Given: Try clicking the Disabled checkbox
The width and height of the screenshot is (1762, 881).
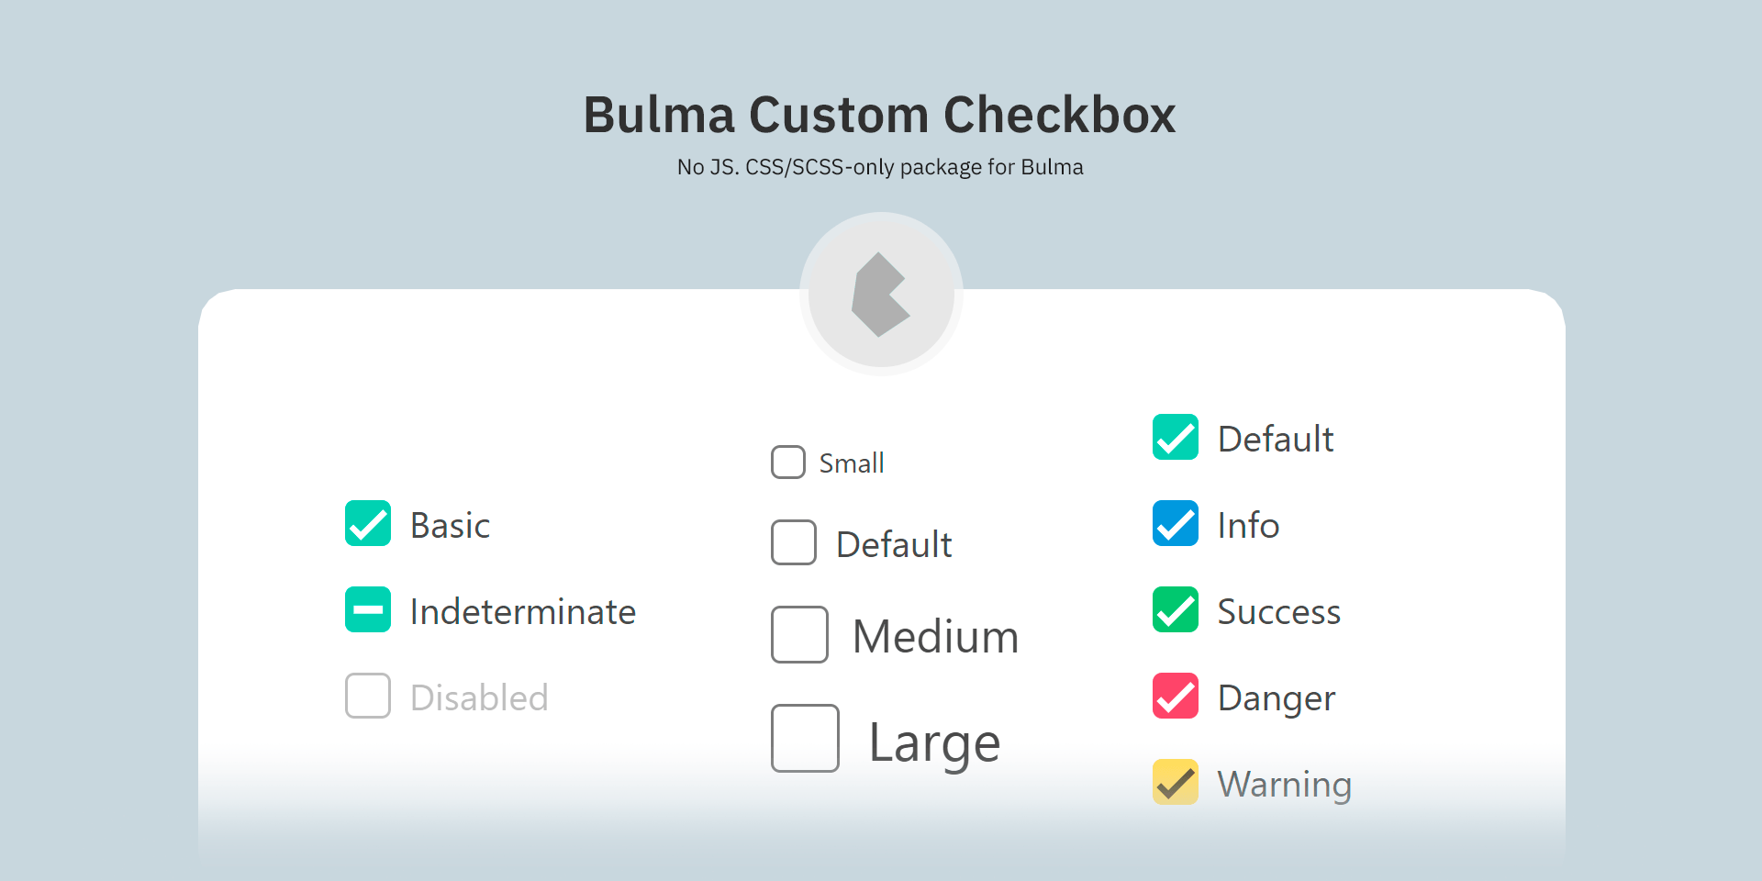Looking at the screenshot, I should 367,696.
